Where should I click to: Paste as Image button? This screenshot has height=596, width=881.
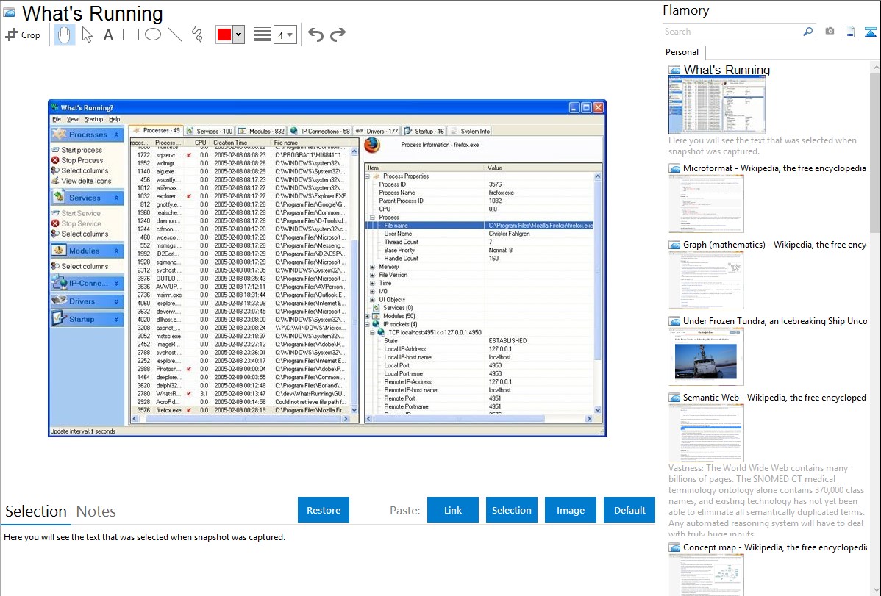(x=570, y=510)
